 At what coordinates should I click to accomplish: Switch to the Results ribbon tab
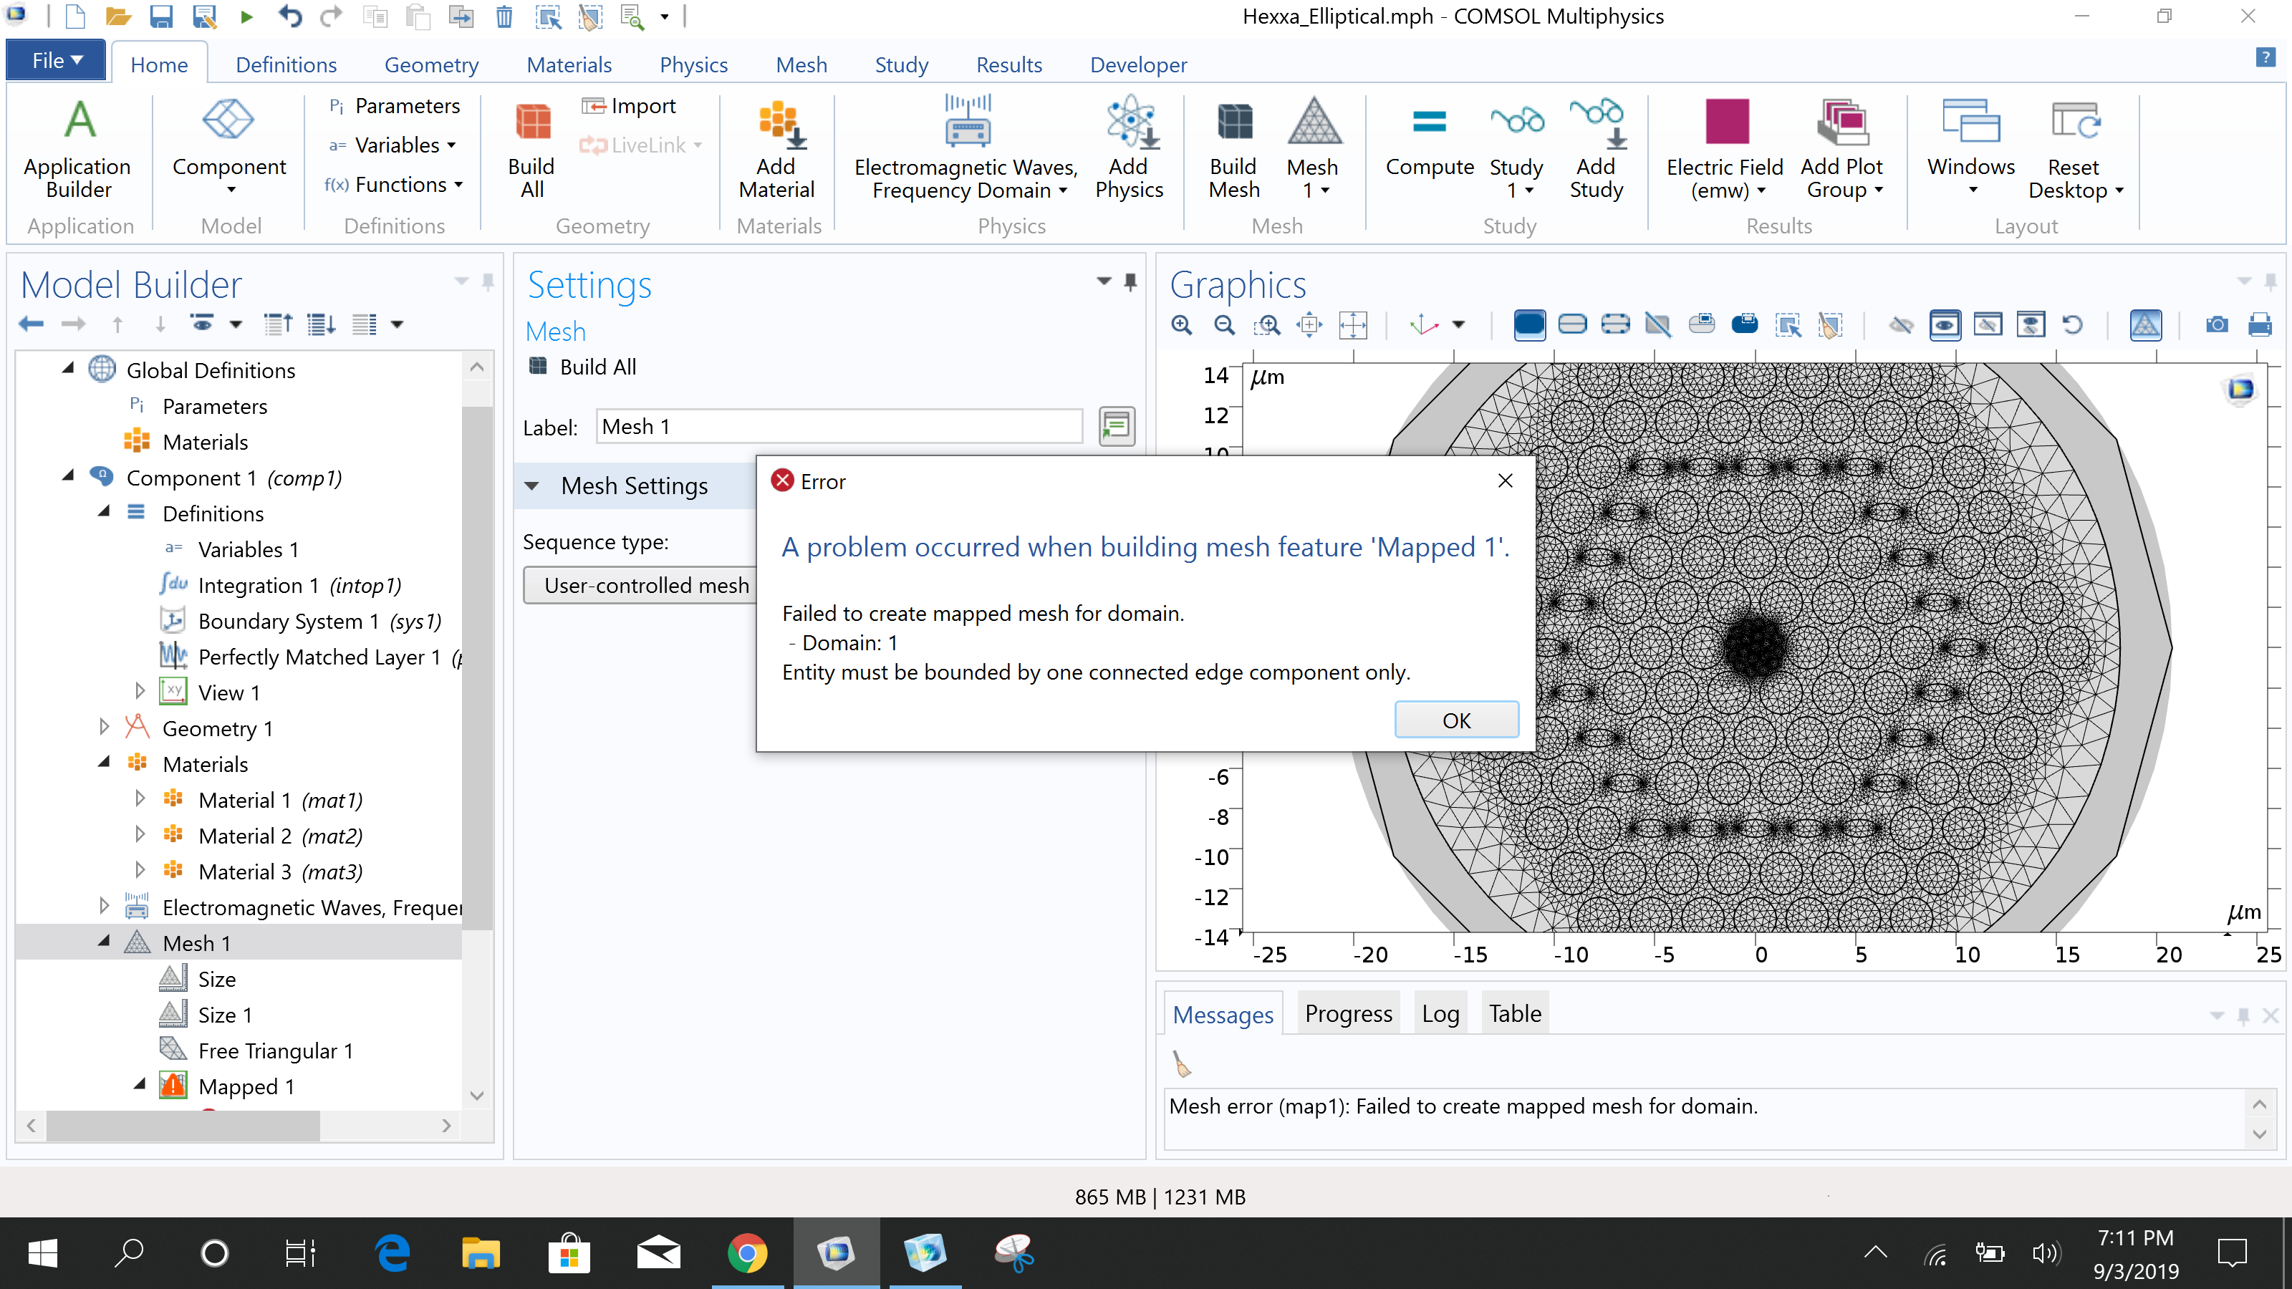click(1008, 64)
